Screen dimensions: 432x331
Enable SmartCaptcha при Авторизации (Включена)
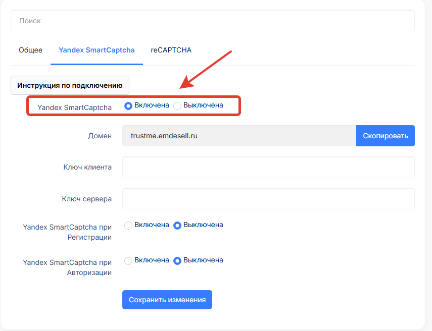(x=128, y=261)
